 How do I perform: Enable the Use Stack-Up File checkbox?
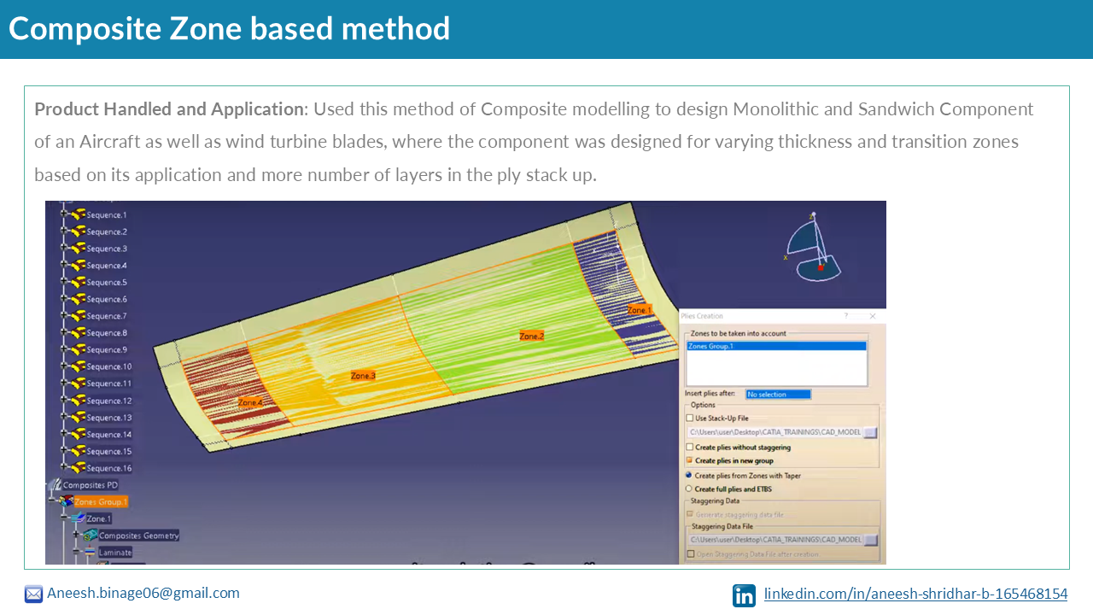click(690, 419)
